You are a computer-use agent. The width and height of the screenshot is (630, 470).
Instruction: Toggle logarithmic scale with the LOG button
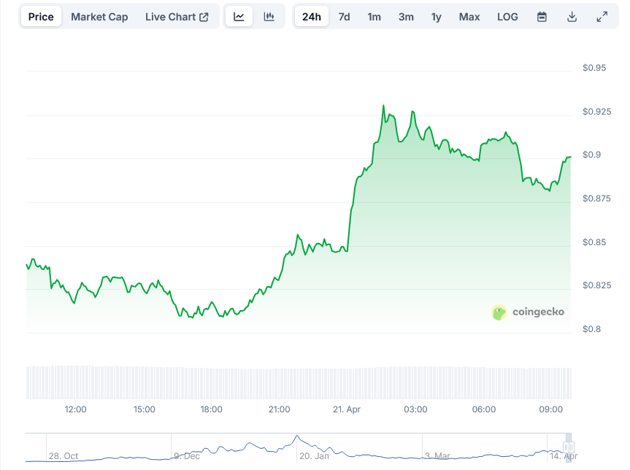point(507,16)
